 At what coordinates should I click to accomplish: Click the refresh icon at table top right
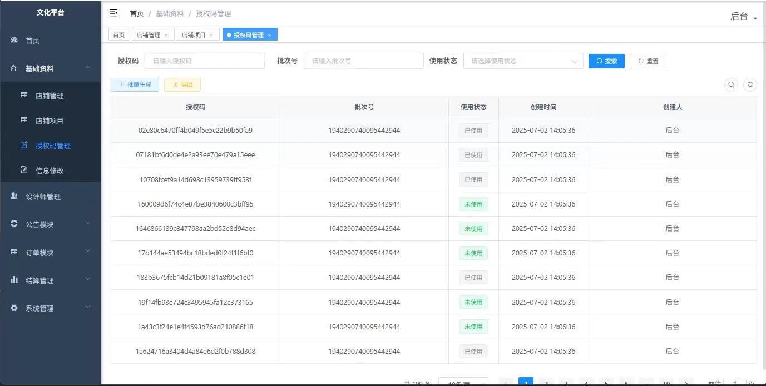[x=749, y=84]
